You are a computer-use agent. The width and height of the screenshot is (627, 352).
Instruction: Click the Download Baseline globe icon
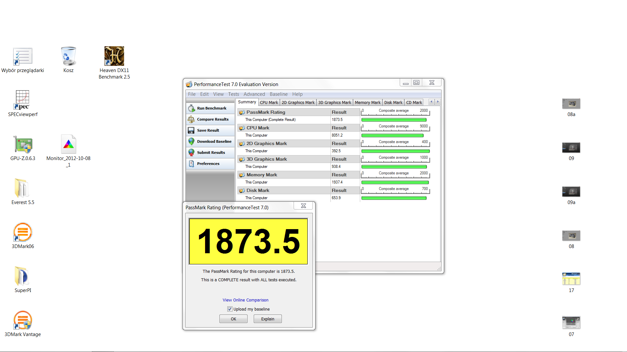pos(191,141)
